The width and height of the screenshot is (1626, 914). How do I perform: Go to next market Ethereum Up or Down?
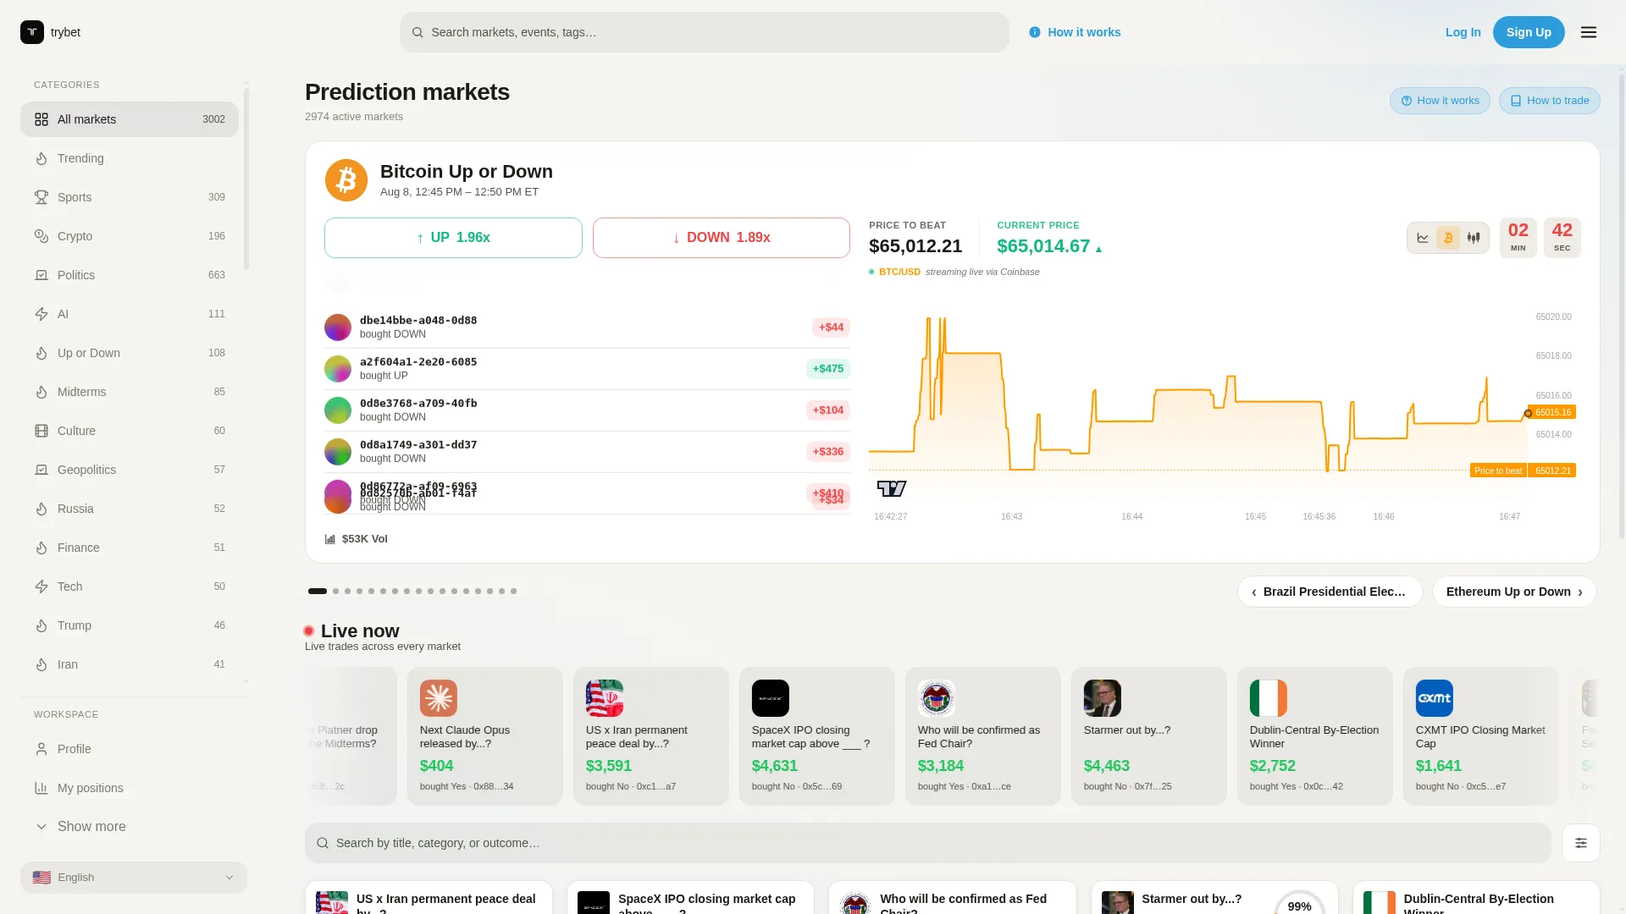coord(1514,592)
